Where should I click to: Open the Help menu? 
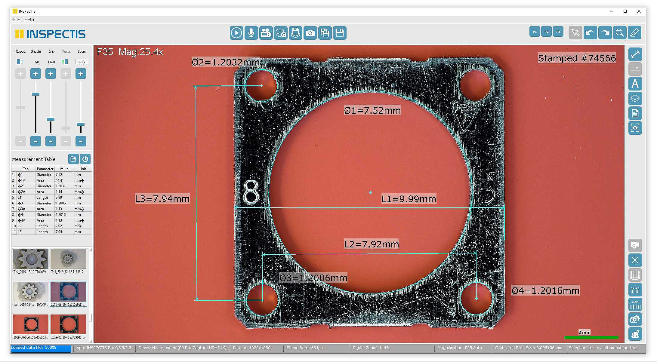click(x=29, y=20)
